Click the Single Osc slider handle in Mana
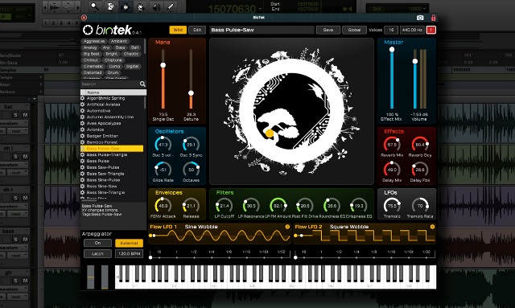515x308 pixels. click(x=163, y=65)
